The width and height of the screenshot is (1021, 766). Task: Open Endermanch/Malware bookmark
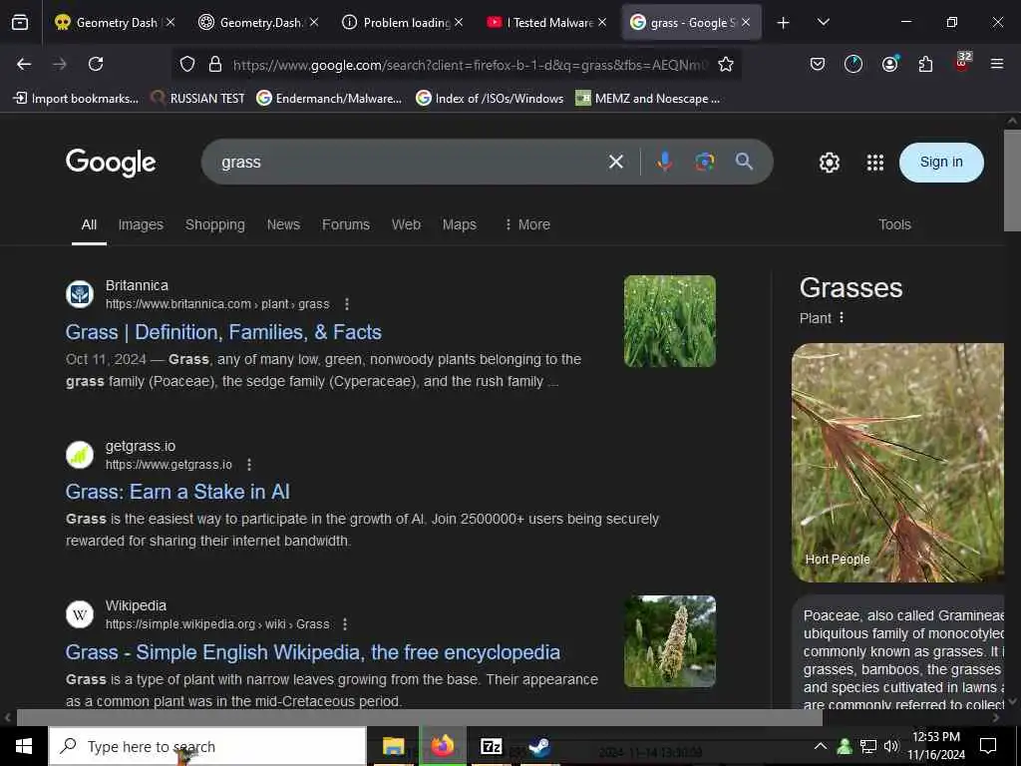(329, 99)
